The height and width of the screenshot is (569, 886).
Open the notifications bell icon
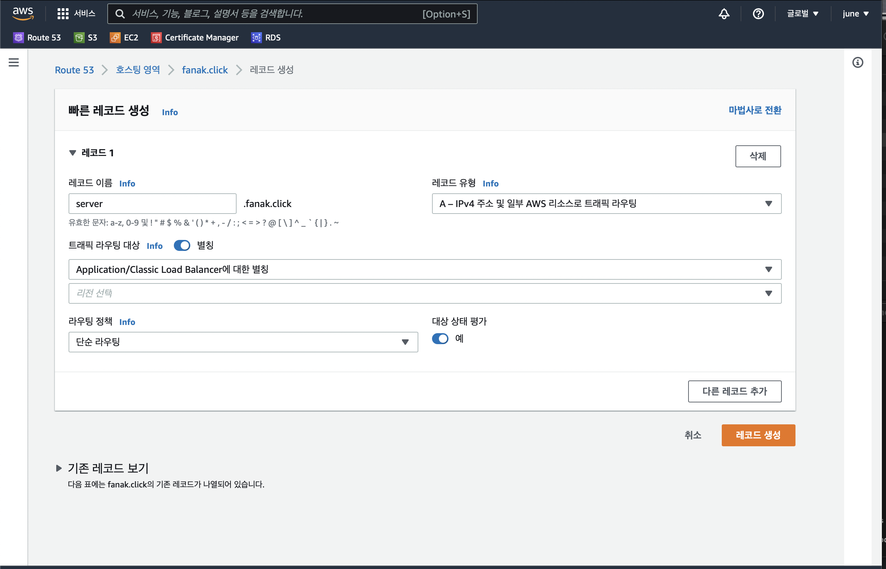pos(724,14)
